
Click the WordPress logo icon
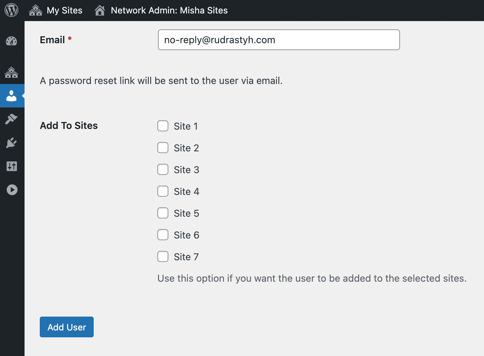[x=11, y=10]
